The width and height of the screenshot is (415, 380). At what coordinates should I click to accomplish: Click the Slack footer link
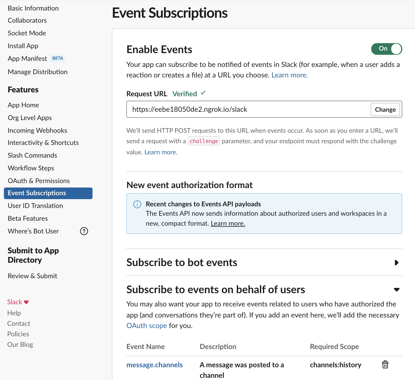coord(15,302)
